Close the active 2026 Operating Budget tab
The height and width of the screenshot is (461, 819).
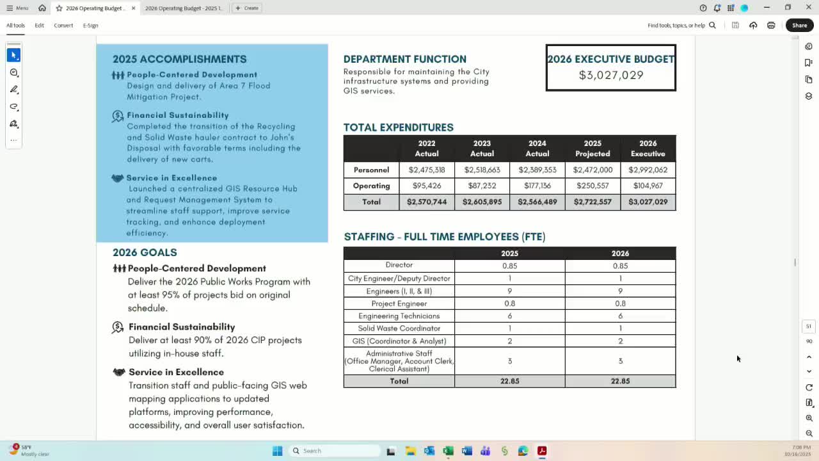coord(133,8)
